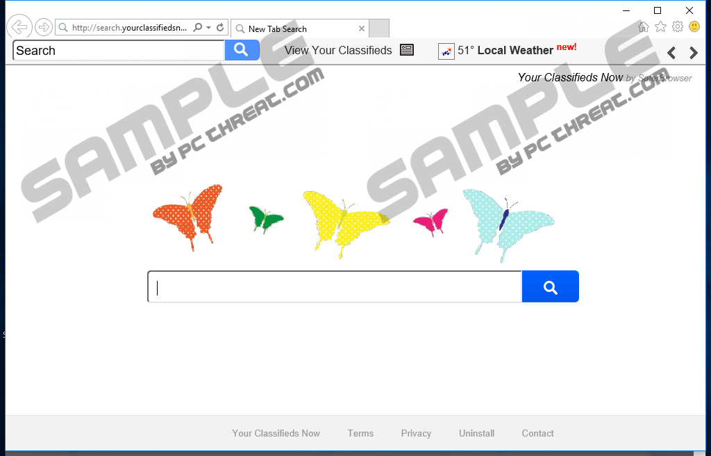Open Favorites with the star icon
Screen dimensions: 711x456
pos(661,27)
